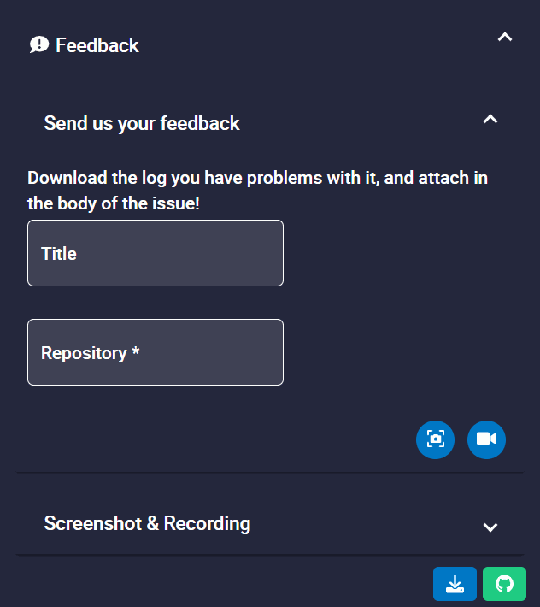Image resolution: width=540 pixels, height=607 pixels.
Task: Click the required asterisk next to Repository
Action: pos(136,353)
